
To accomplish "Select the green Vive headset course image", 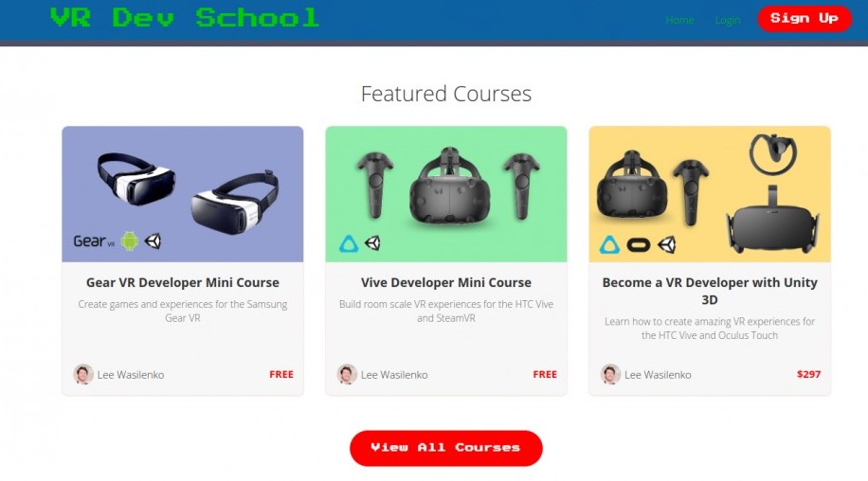I will tap(446, 194).
